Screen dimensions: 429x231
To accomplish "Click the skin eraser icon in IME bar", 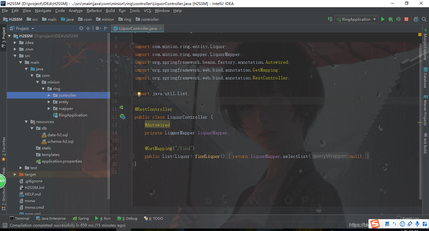I will point(410,224).
